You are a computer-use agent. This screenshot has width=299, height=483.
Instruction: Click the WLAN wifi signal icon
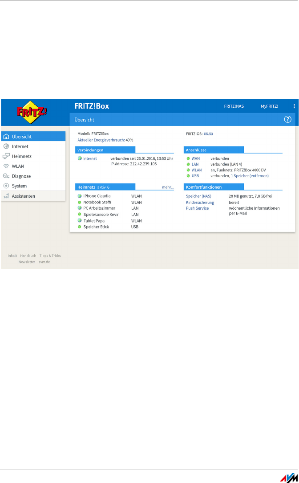click(6, 166)
